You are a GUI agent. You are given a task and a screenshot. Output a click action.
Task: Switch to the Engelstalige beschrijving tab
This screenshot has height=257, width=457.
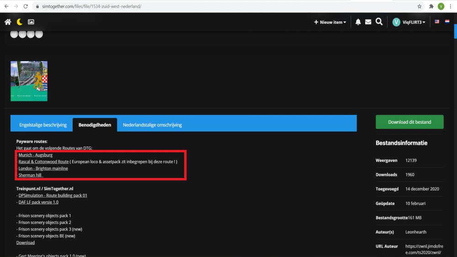tap(43, 125)
